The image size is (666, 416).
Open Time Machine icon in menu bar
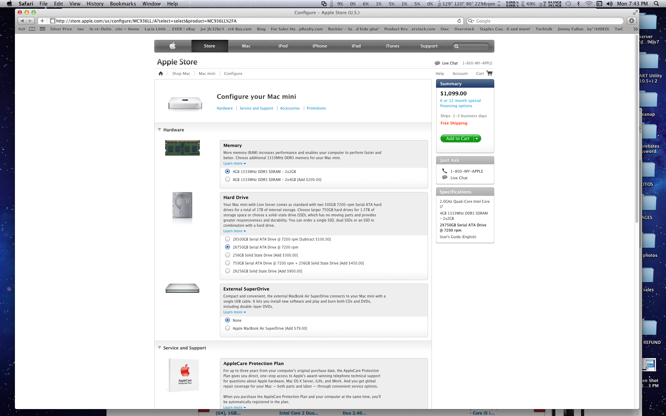(x=568, y=4)
